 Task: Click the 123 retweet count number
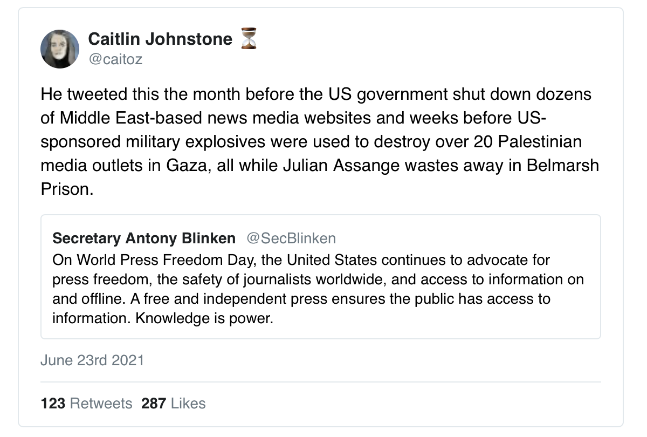53,403
